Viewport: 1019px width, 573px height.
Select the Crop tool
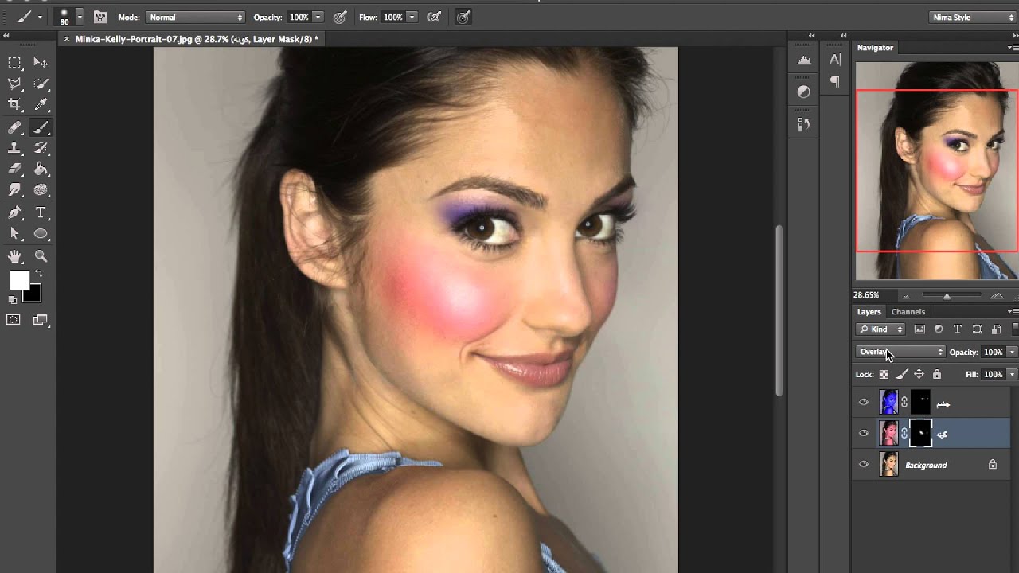click(x=14, y=105)
